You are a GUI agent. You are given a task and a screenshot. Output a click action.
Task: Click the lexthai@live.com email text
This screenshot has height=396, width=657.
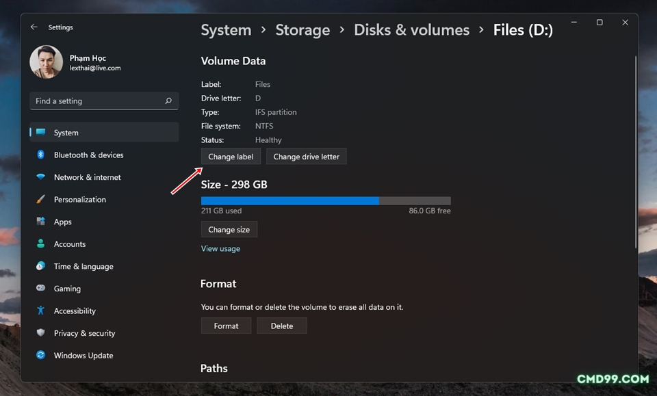[x=95, y=68]
